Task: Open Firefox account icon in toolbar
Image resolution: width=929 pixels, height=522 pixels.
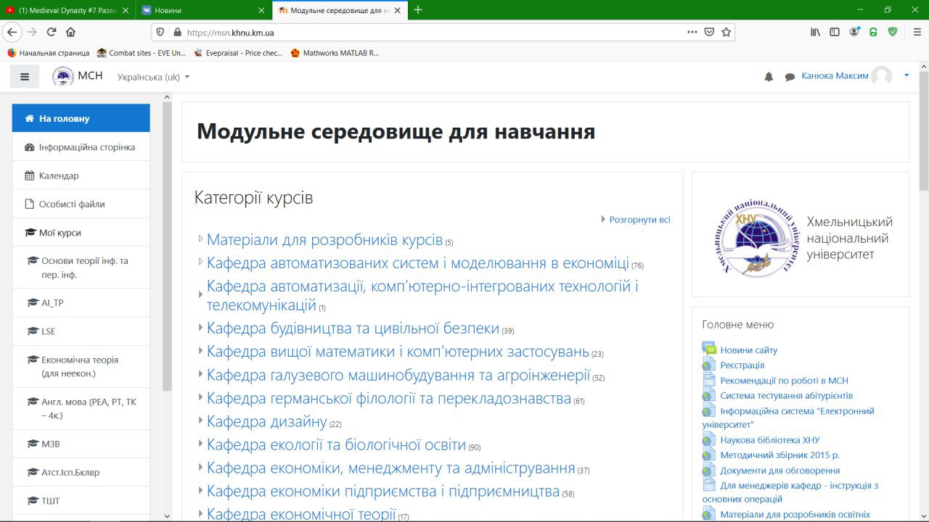Action: tap(854, 32)
